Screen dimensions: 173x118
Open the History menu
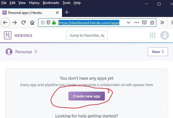pyautogui.click(x=34, y=3)
